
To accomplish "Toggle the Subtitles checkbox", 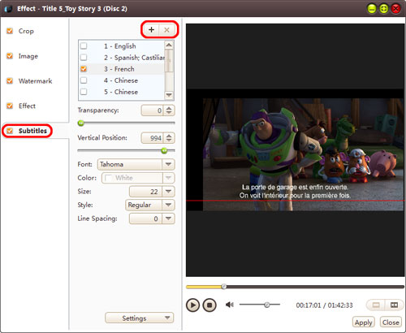I will point(10,131).
